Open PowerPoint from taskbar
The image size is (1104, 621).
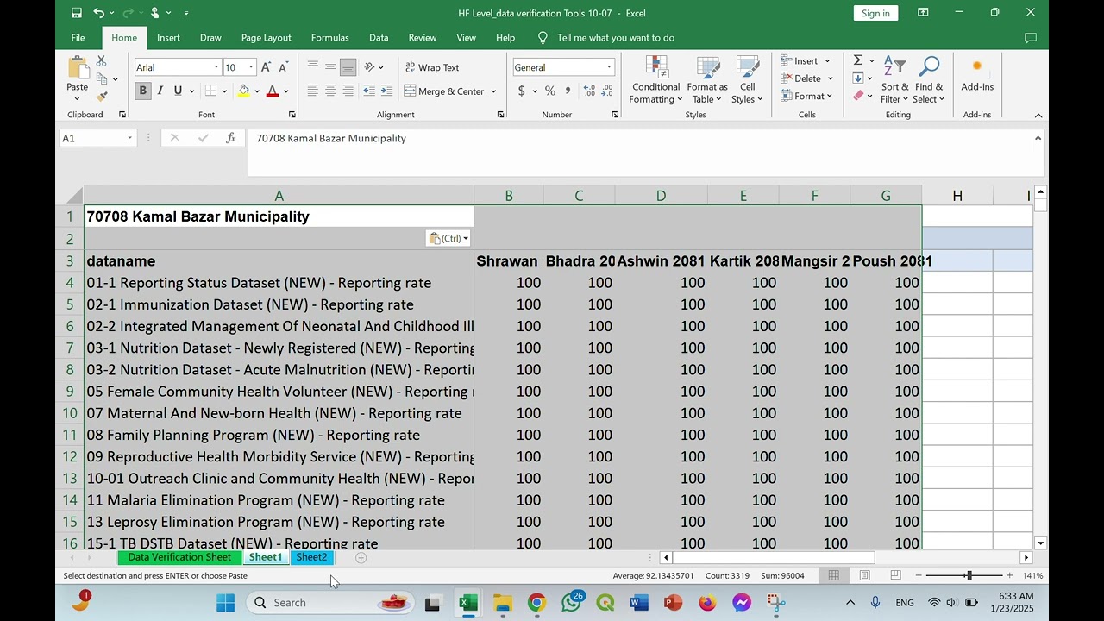[x=674, y=603]
